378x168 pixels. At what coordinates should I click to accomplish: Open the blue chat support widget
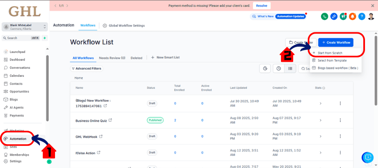point(367,157)
